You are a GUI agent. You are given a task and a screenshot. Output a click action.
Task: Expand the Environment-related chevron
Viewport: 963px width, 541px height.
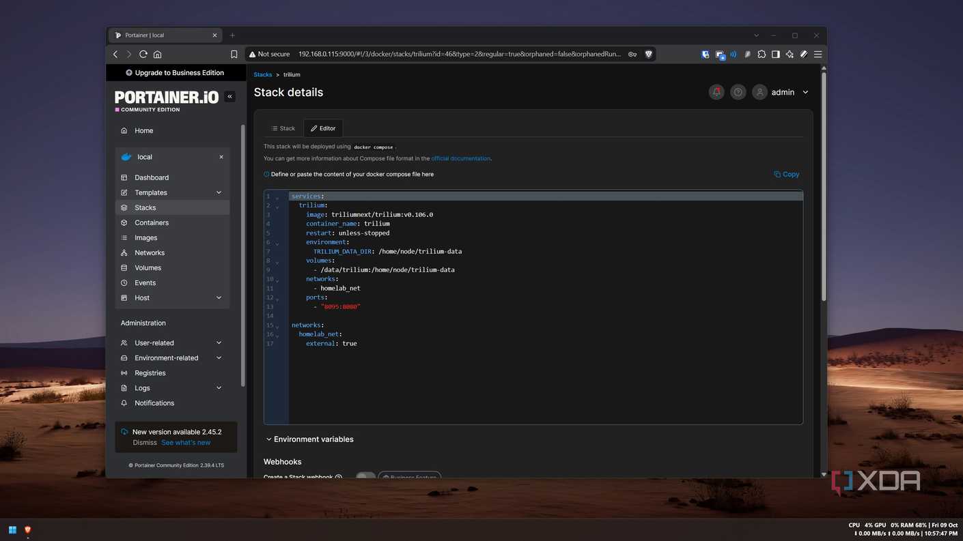pyautogui.click(x=219, y=357)
